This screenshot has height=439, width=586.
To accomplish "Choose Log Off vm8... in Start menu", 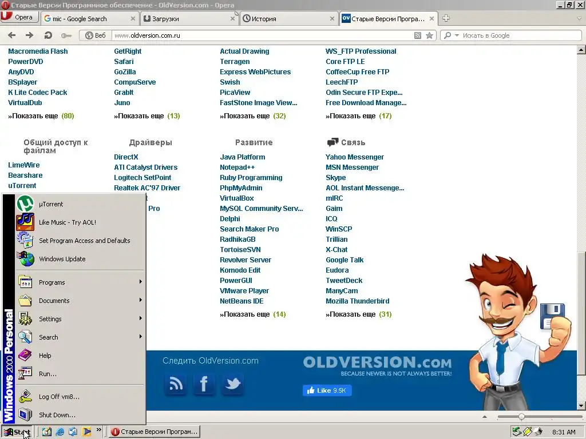I will (80, 397).
